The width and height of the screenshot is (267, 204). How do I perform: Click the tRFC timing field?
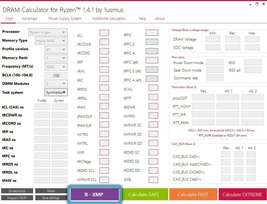[x=152, y=33]
